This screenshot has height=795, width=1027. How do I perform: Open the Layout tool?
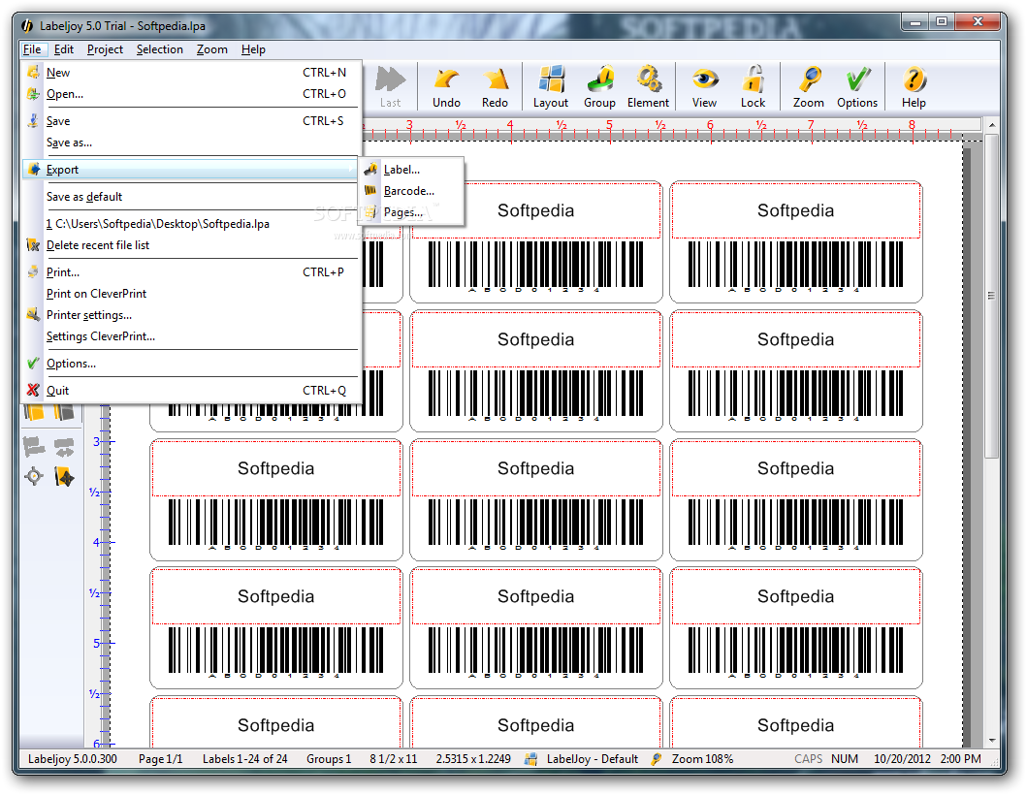click(550, 86)
